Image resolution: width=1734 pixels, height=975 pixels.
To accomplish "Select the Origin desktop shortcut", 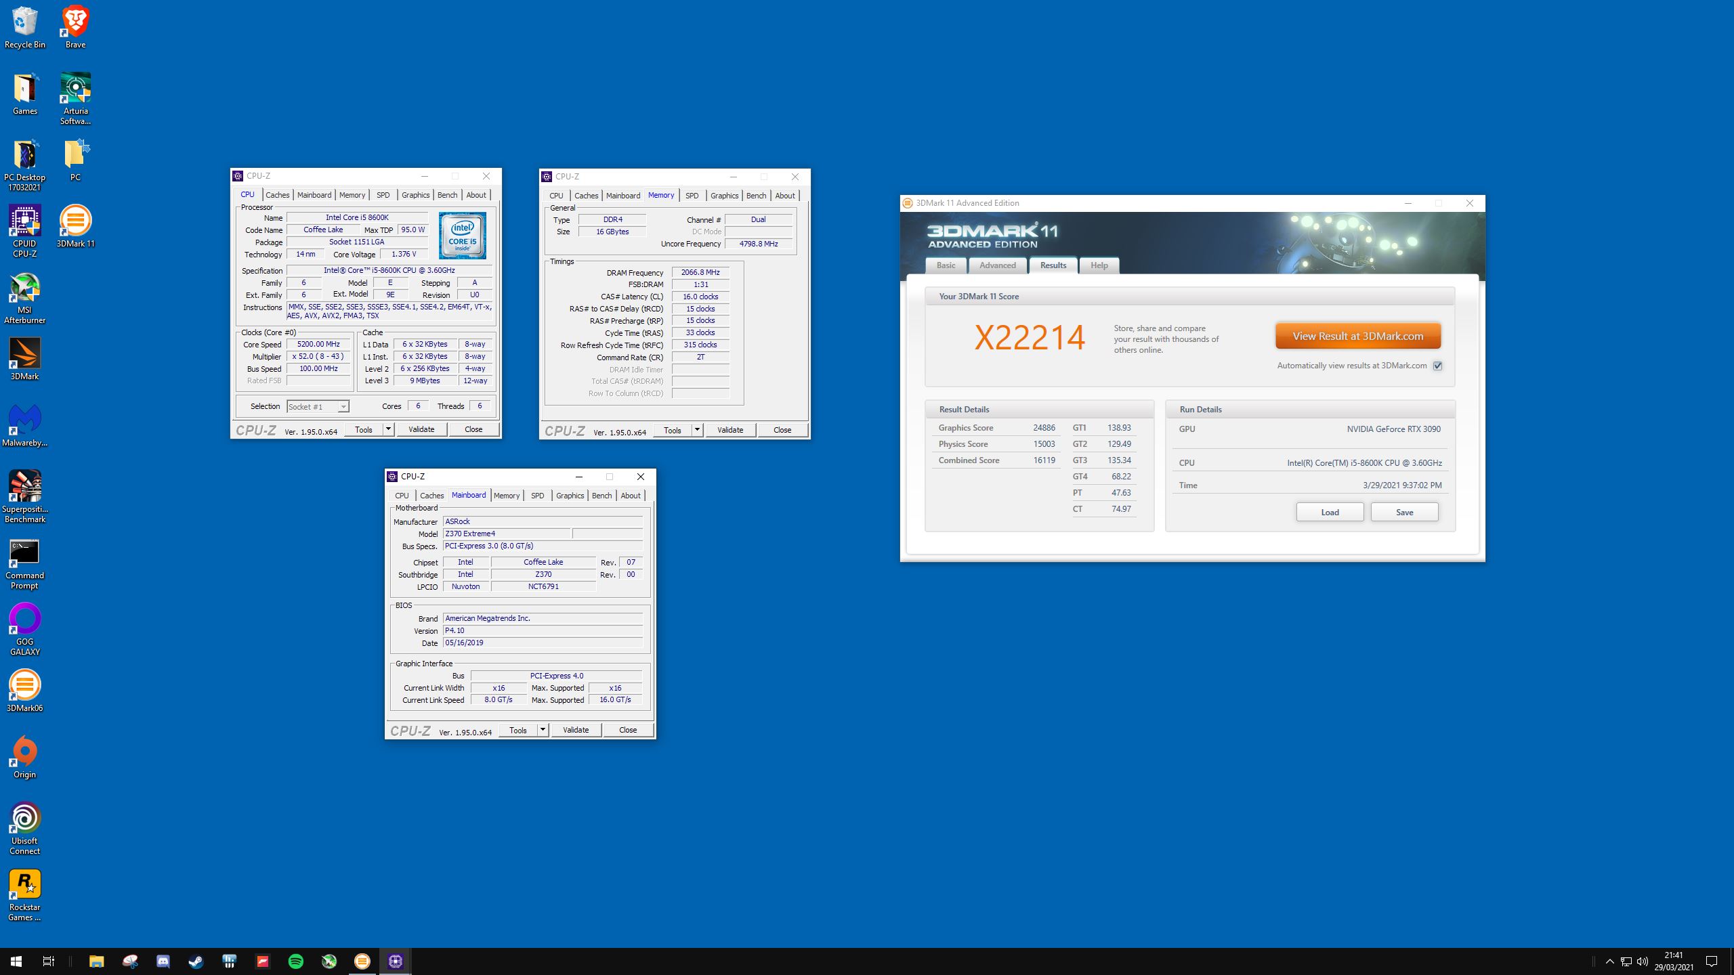I will click(25, 758).
